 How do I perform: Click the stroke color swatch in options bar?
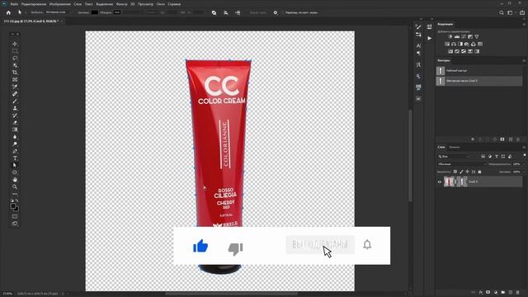tap(117, 12)
